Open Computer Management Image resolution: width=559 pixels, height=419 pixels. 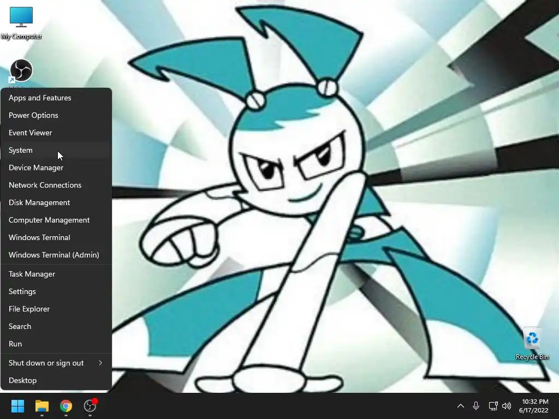click(x=56, y=220)
